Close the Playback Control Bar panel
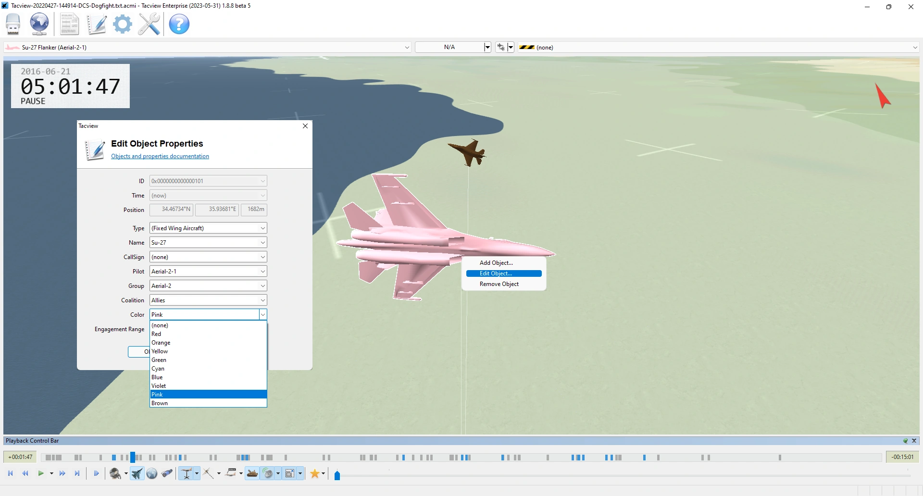The image size is (923, 496). coord(914,441)
